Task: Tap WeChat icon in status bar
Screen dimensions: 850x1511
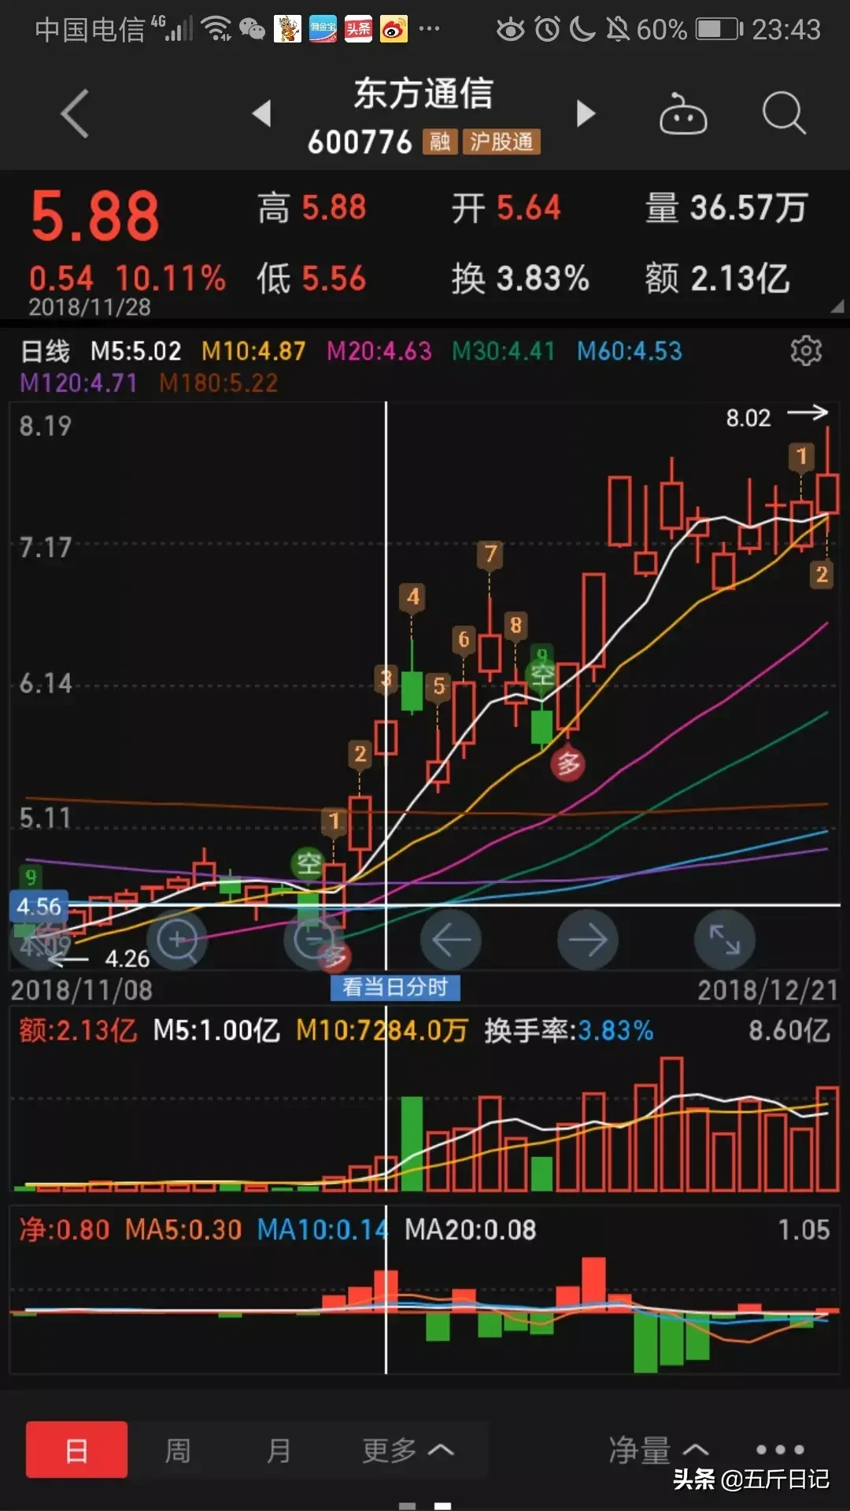Action: pyautogui.click(x=252, y=29)
